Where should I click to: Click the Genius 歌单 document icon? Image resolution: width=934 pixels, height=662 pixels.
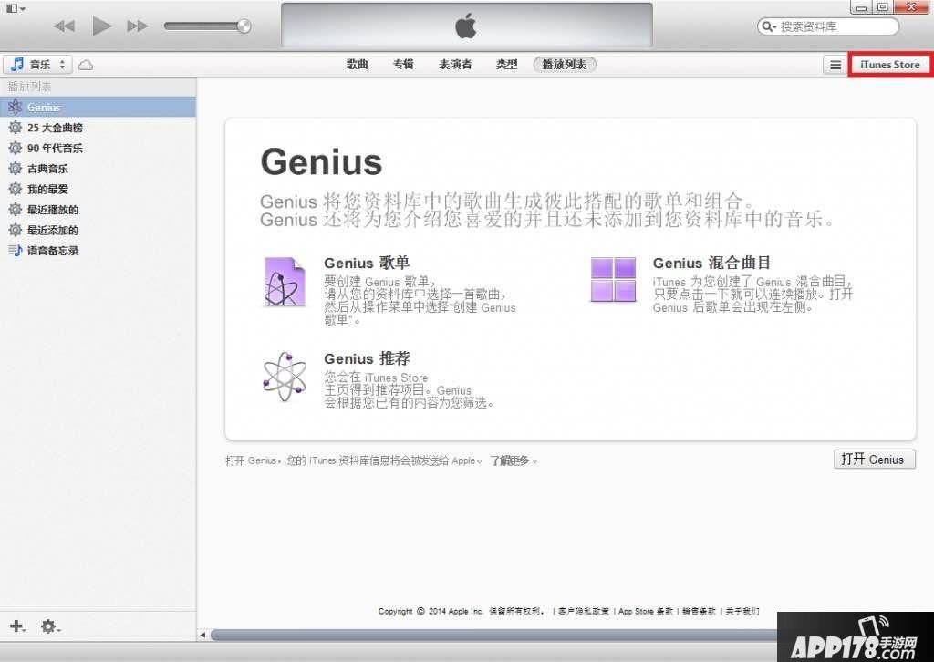[x=285, y=282]
